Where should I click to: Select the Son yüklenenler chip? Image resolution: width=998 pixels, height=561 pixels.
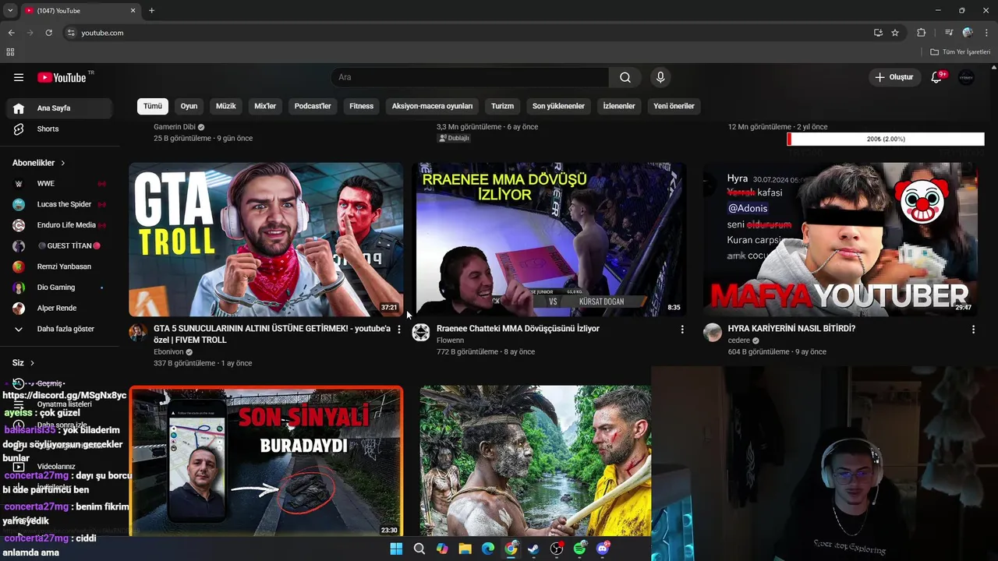[x=558, y=106]
